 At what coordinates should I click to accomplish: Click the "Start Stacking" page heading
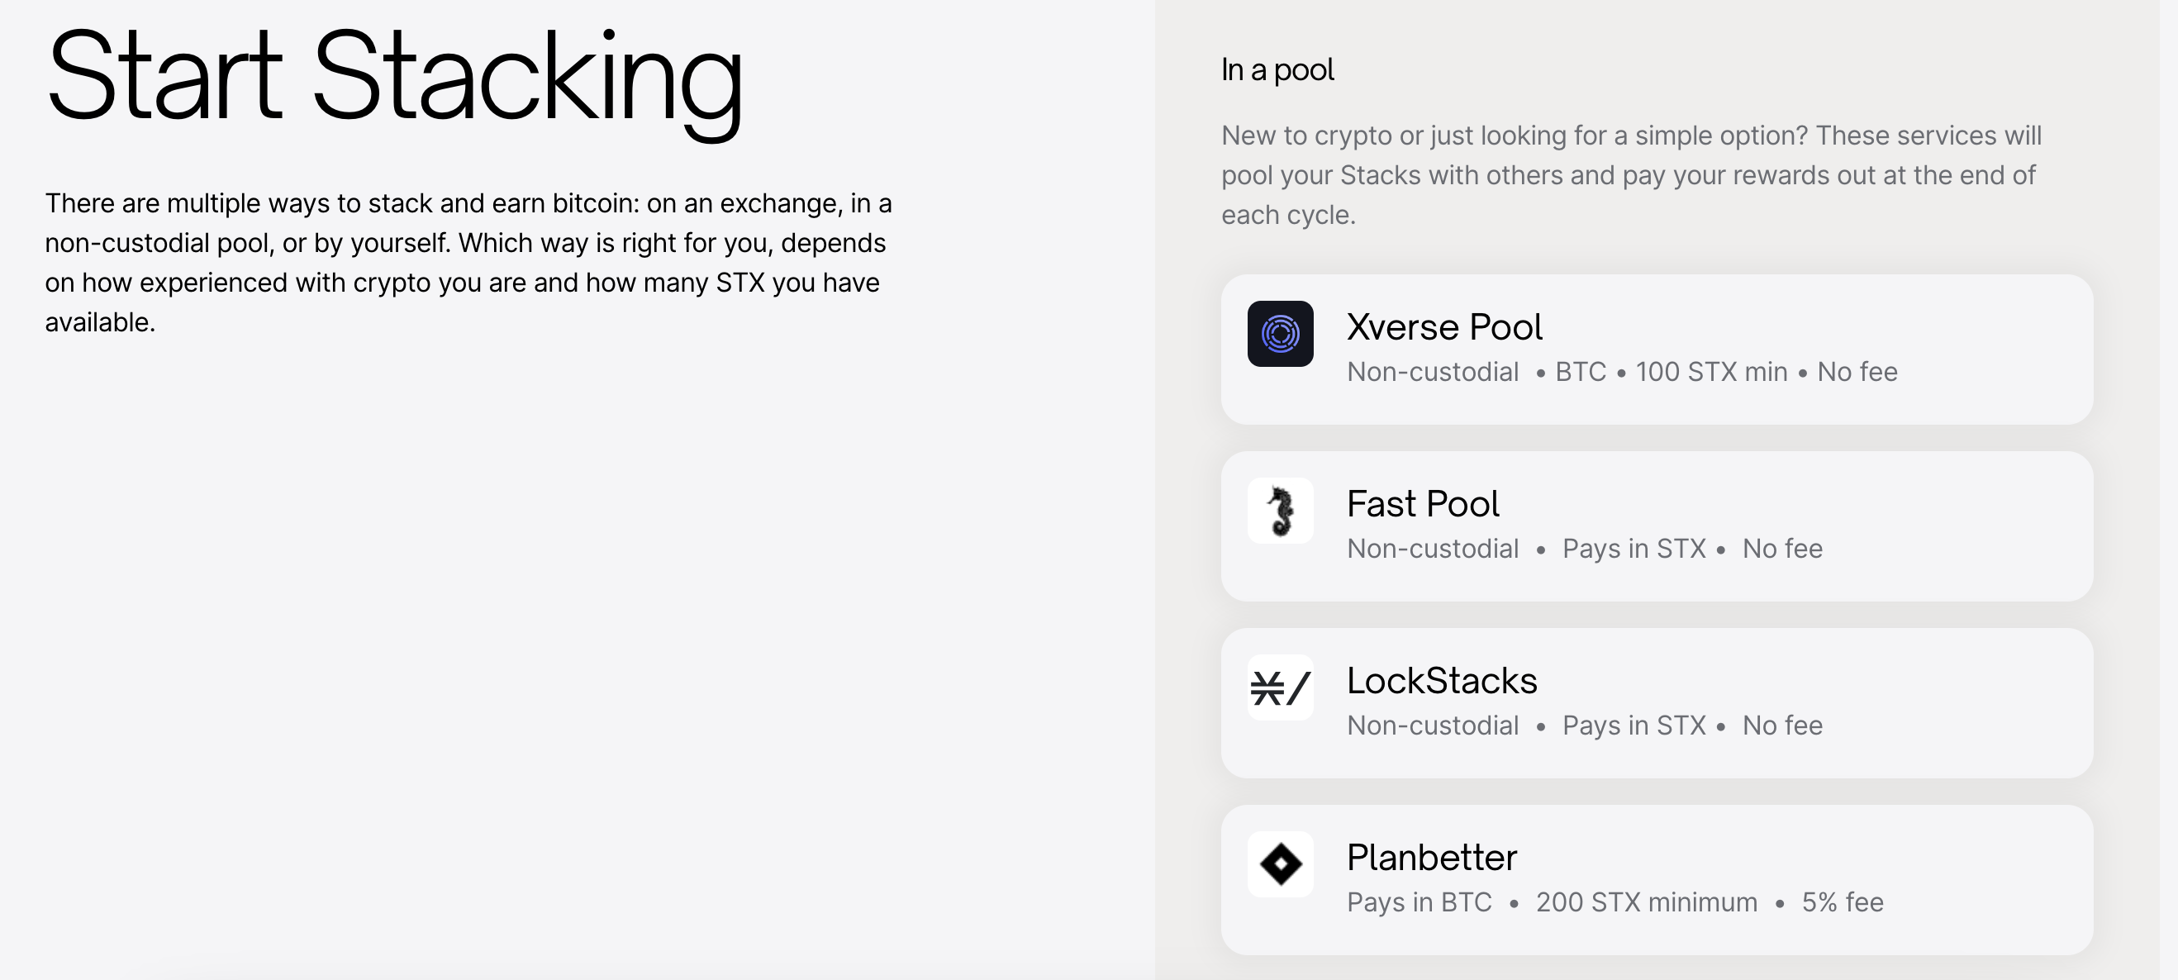click(x=395, y=78)
